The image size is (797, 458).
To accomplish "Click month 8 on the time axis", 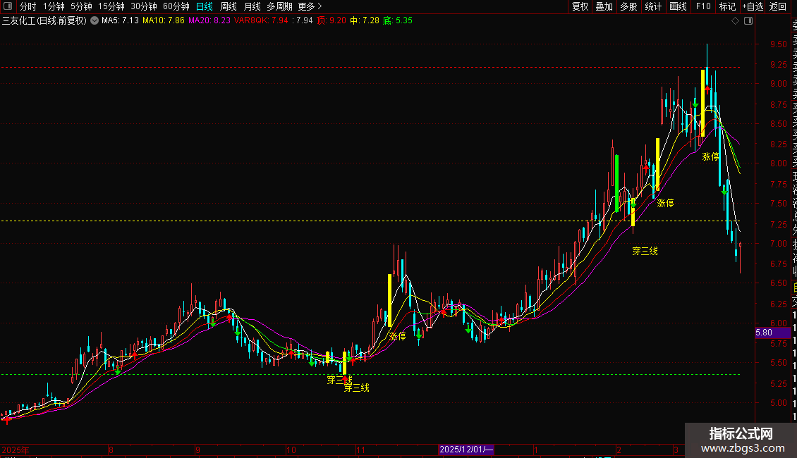I will 111,450.
